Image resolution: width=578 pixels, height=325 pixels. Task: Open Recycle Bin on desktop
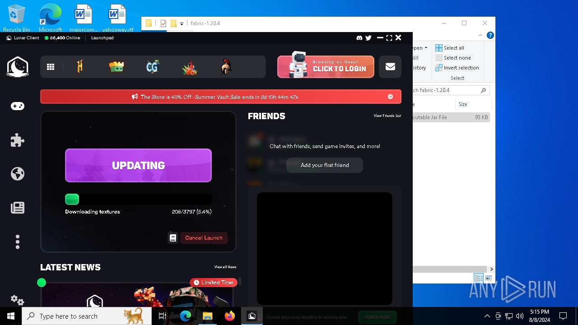[17, 19]
